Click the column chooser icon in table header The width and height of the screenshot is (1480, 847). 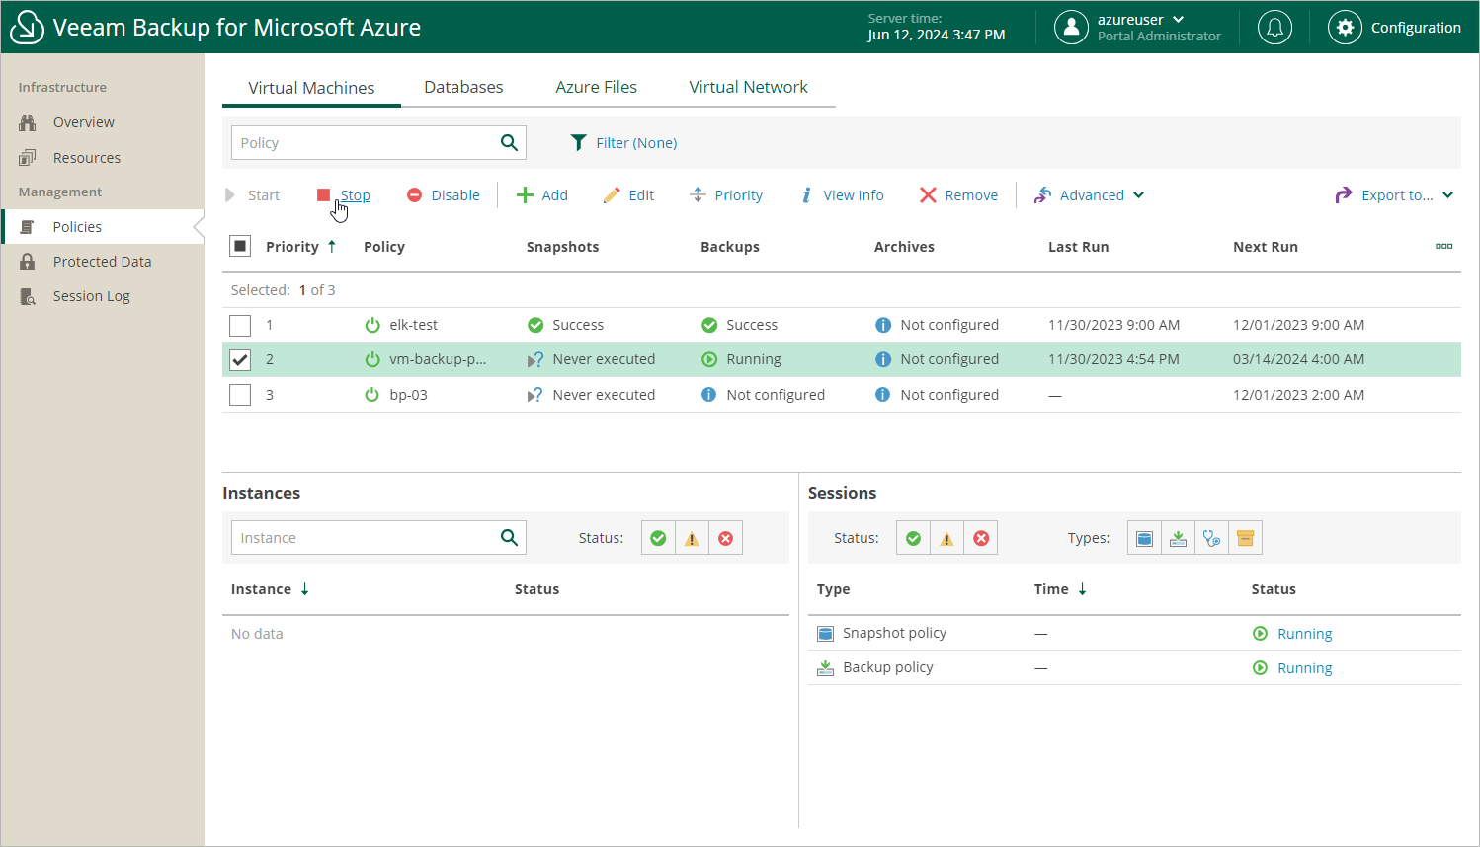coord(1443,247)
